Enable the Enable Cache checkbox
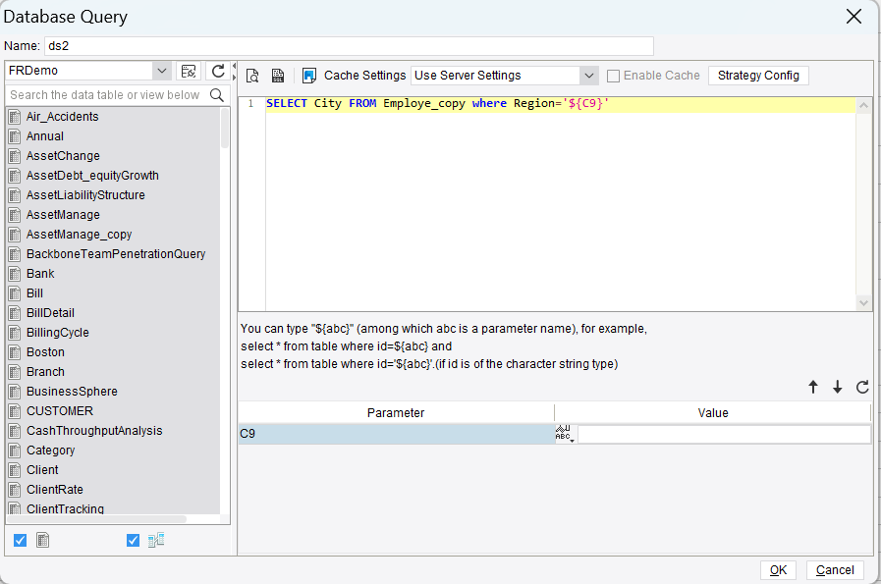881x584 pixels. click(x=611, y=75)
